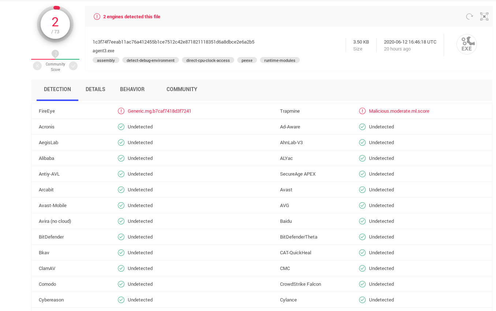Click AegisLab undetected check icon

pyautogui.click(x=121, y=142)
